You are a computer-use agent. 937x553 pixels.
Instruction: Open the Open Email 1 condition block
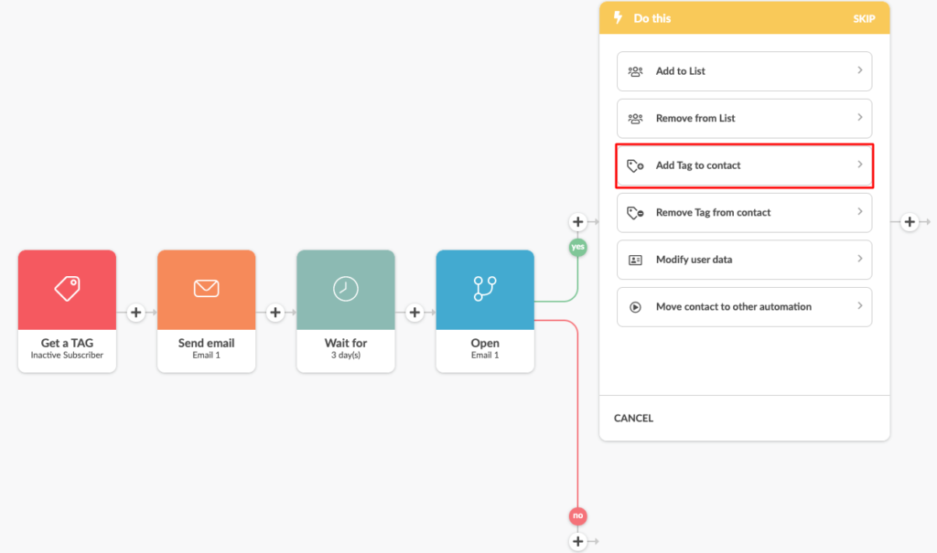(x=485, y=311)
